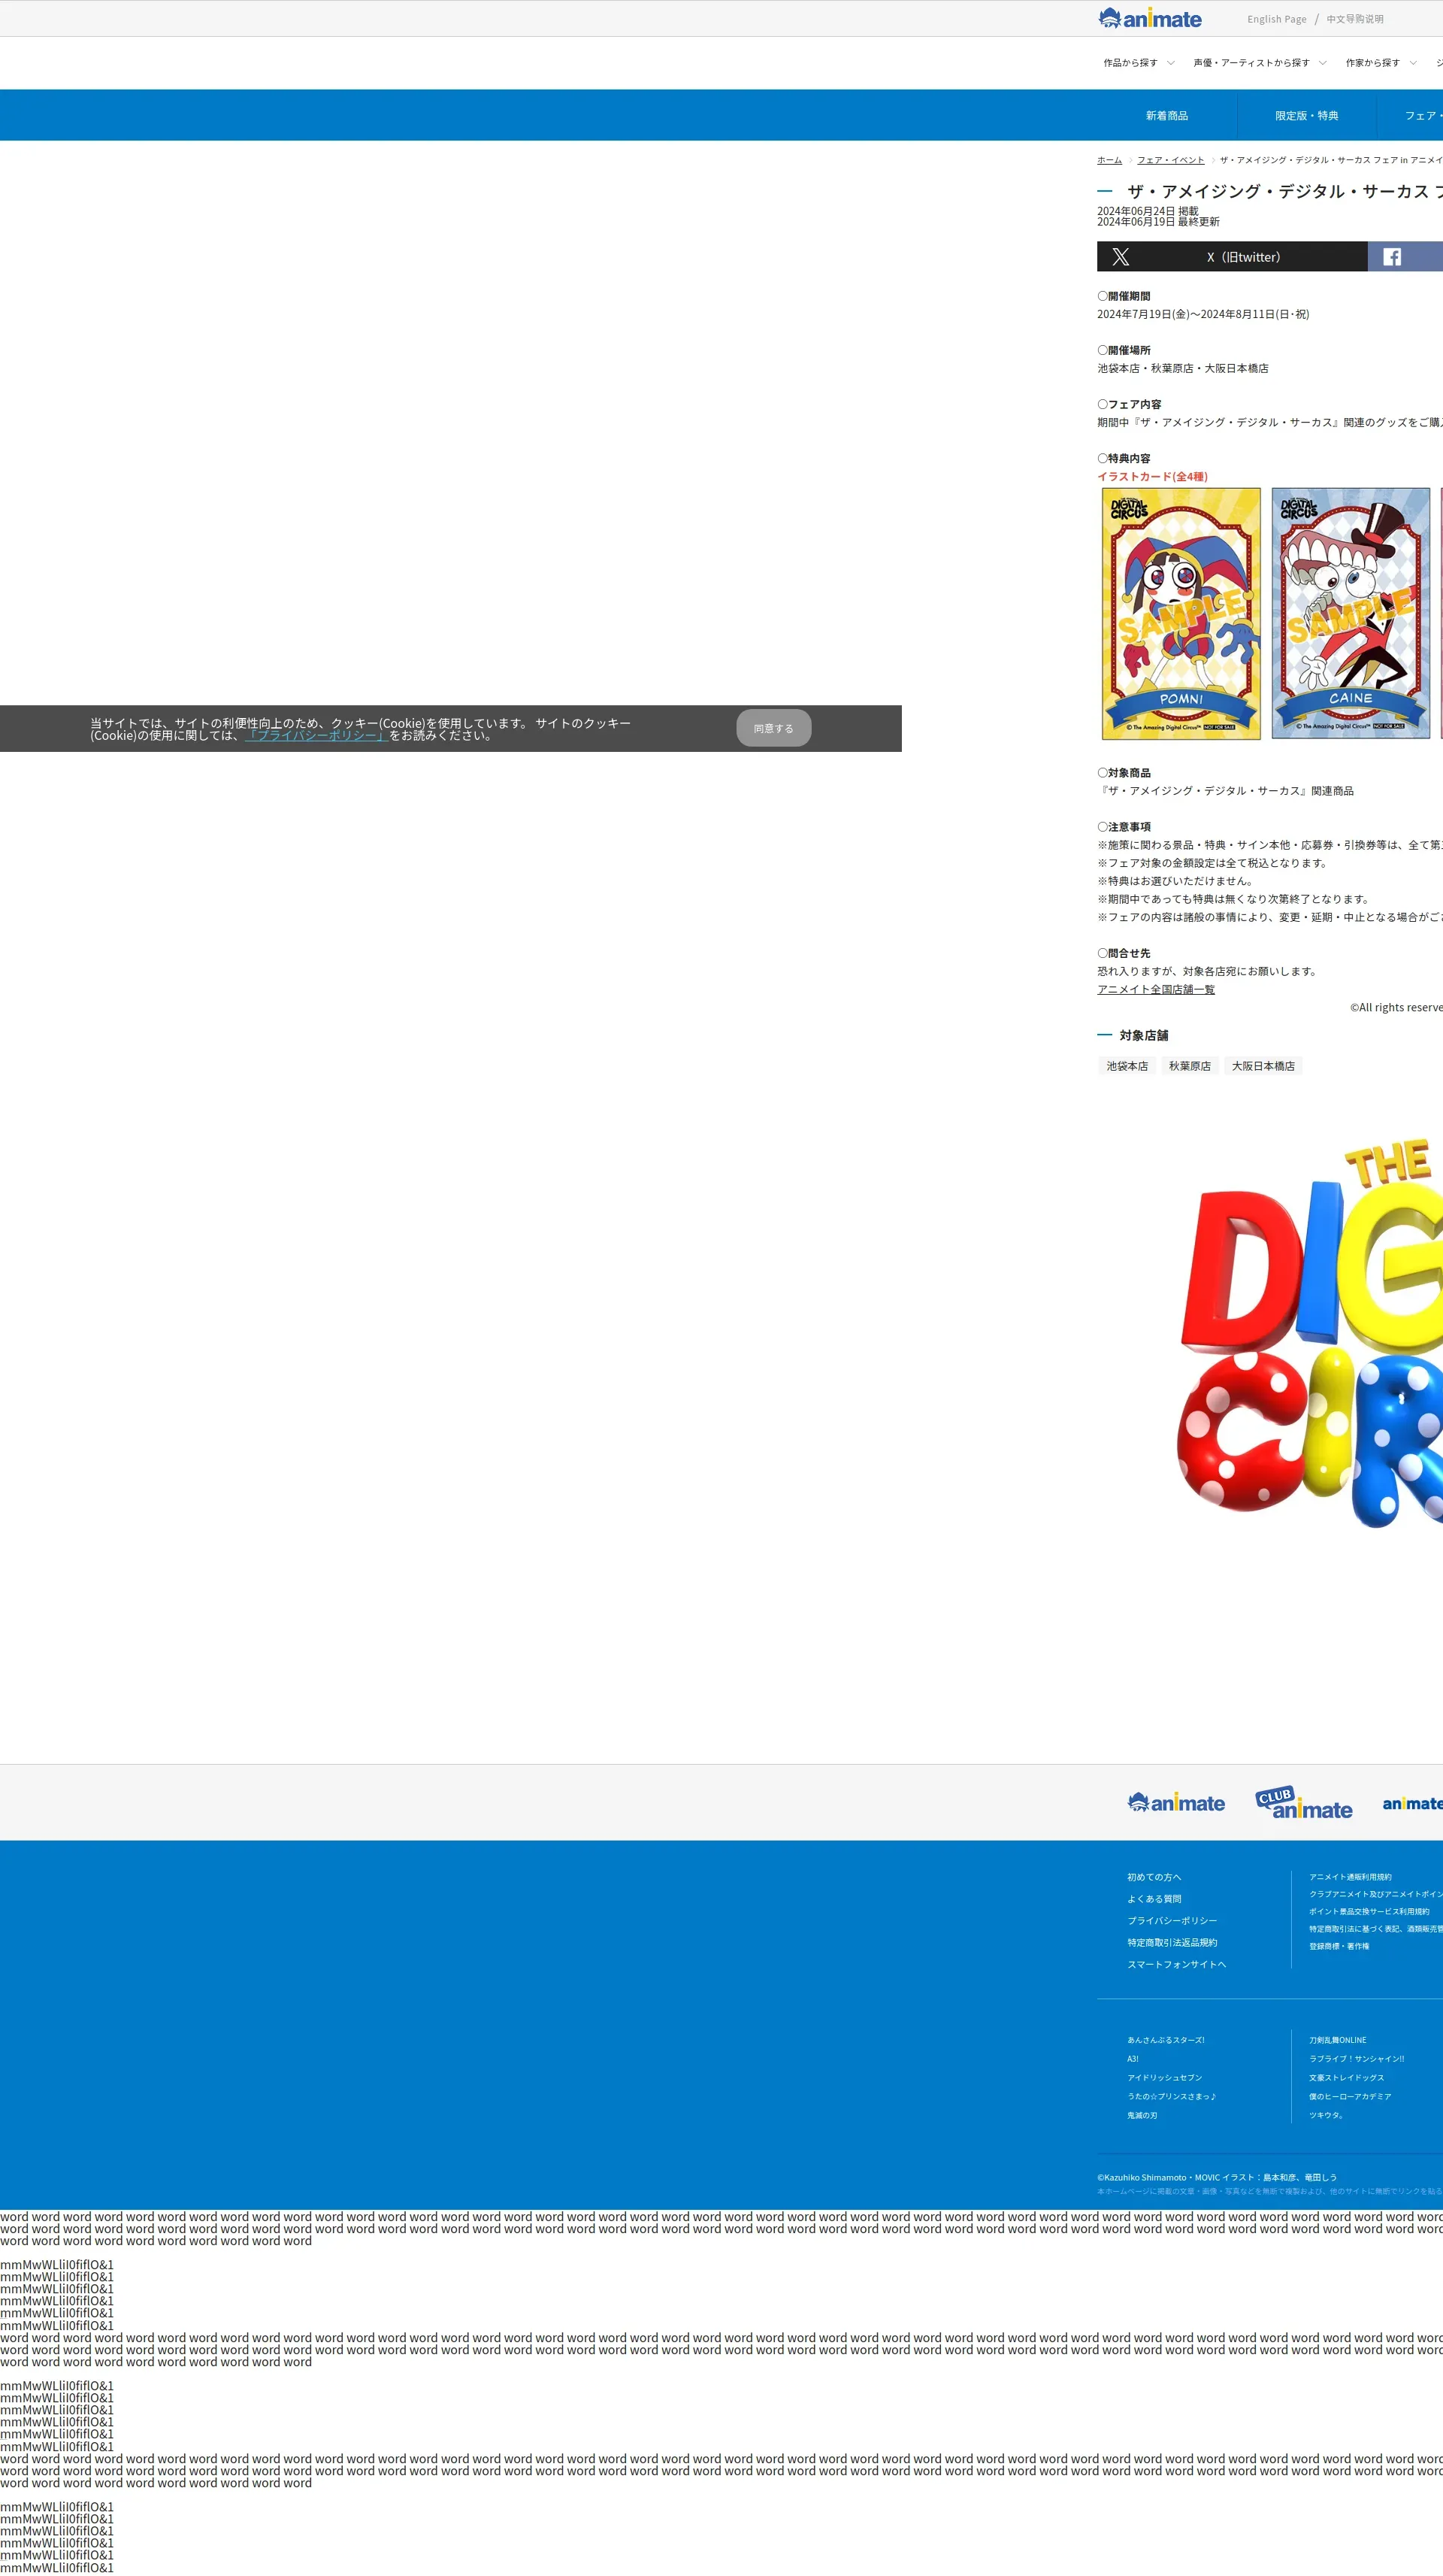Screen dimensions: 1443x2576
Task: Open 登録商標・著作権 footer link
Action: [x=1339, y=1946]
